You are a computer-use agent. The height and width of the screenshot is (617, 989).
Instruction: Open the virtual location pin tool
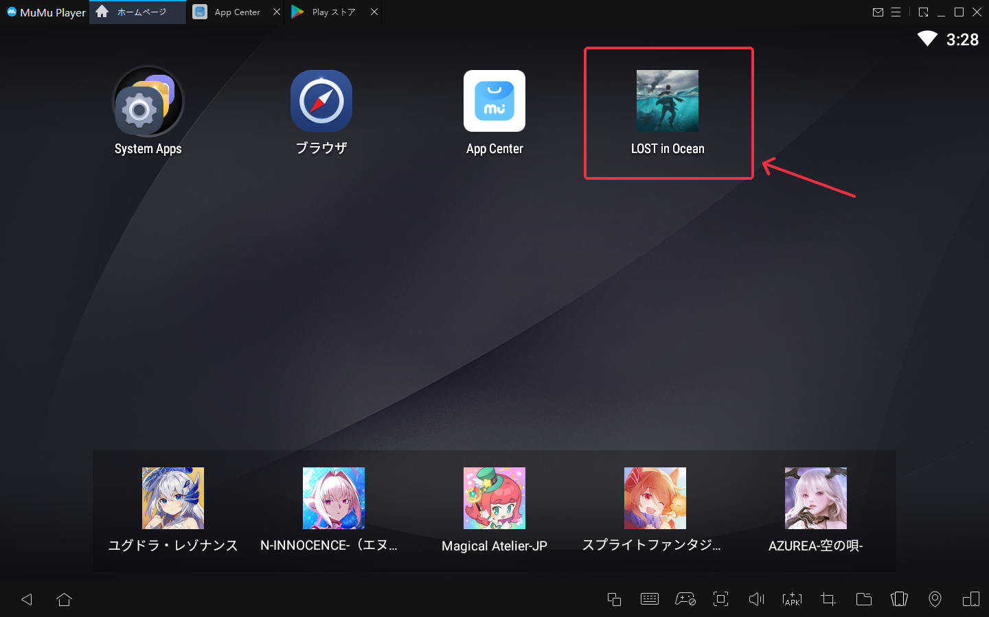click(935, 599)
